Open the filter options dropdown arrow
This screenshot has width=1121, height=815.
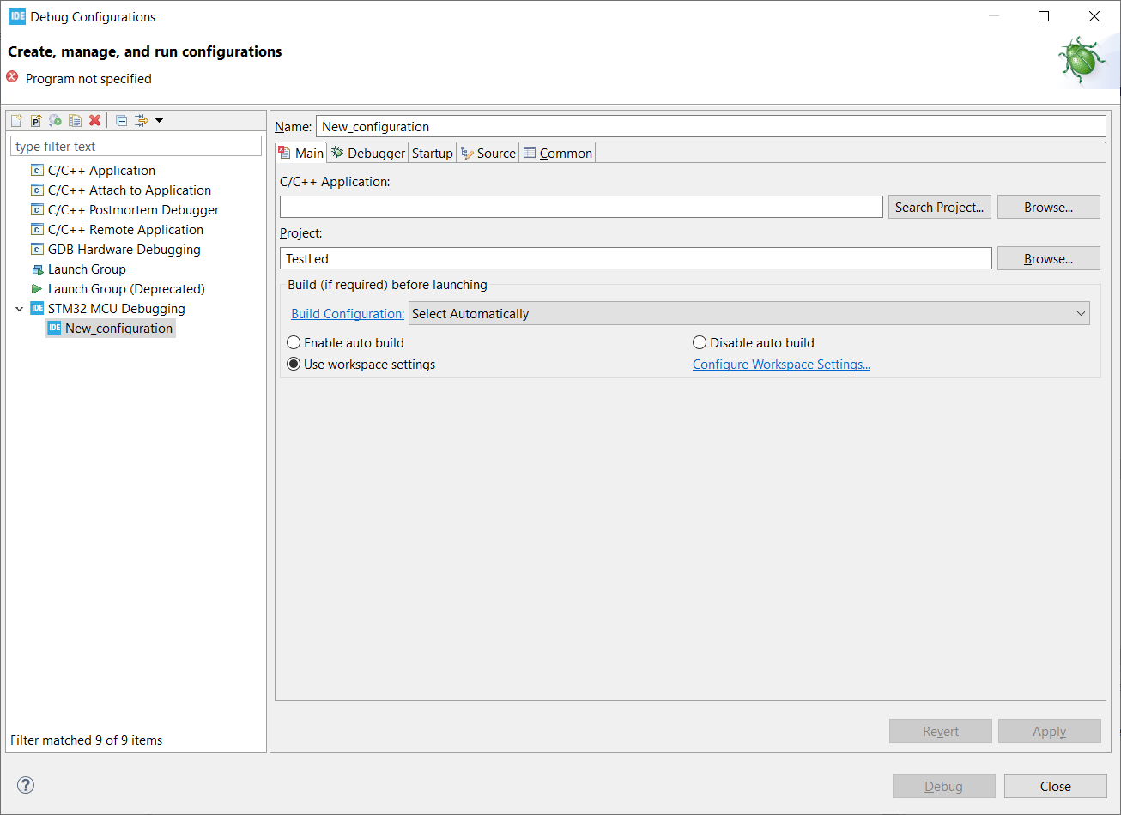159,120
